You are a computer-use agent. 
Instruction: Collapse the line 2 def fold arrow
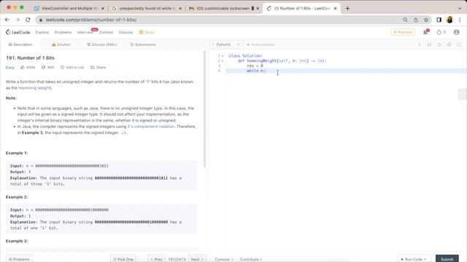tap(223, 61)
